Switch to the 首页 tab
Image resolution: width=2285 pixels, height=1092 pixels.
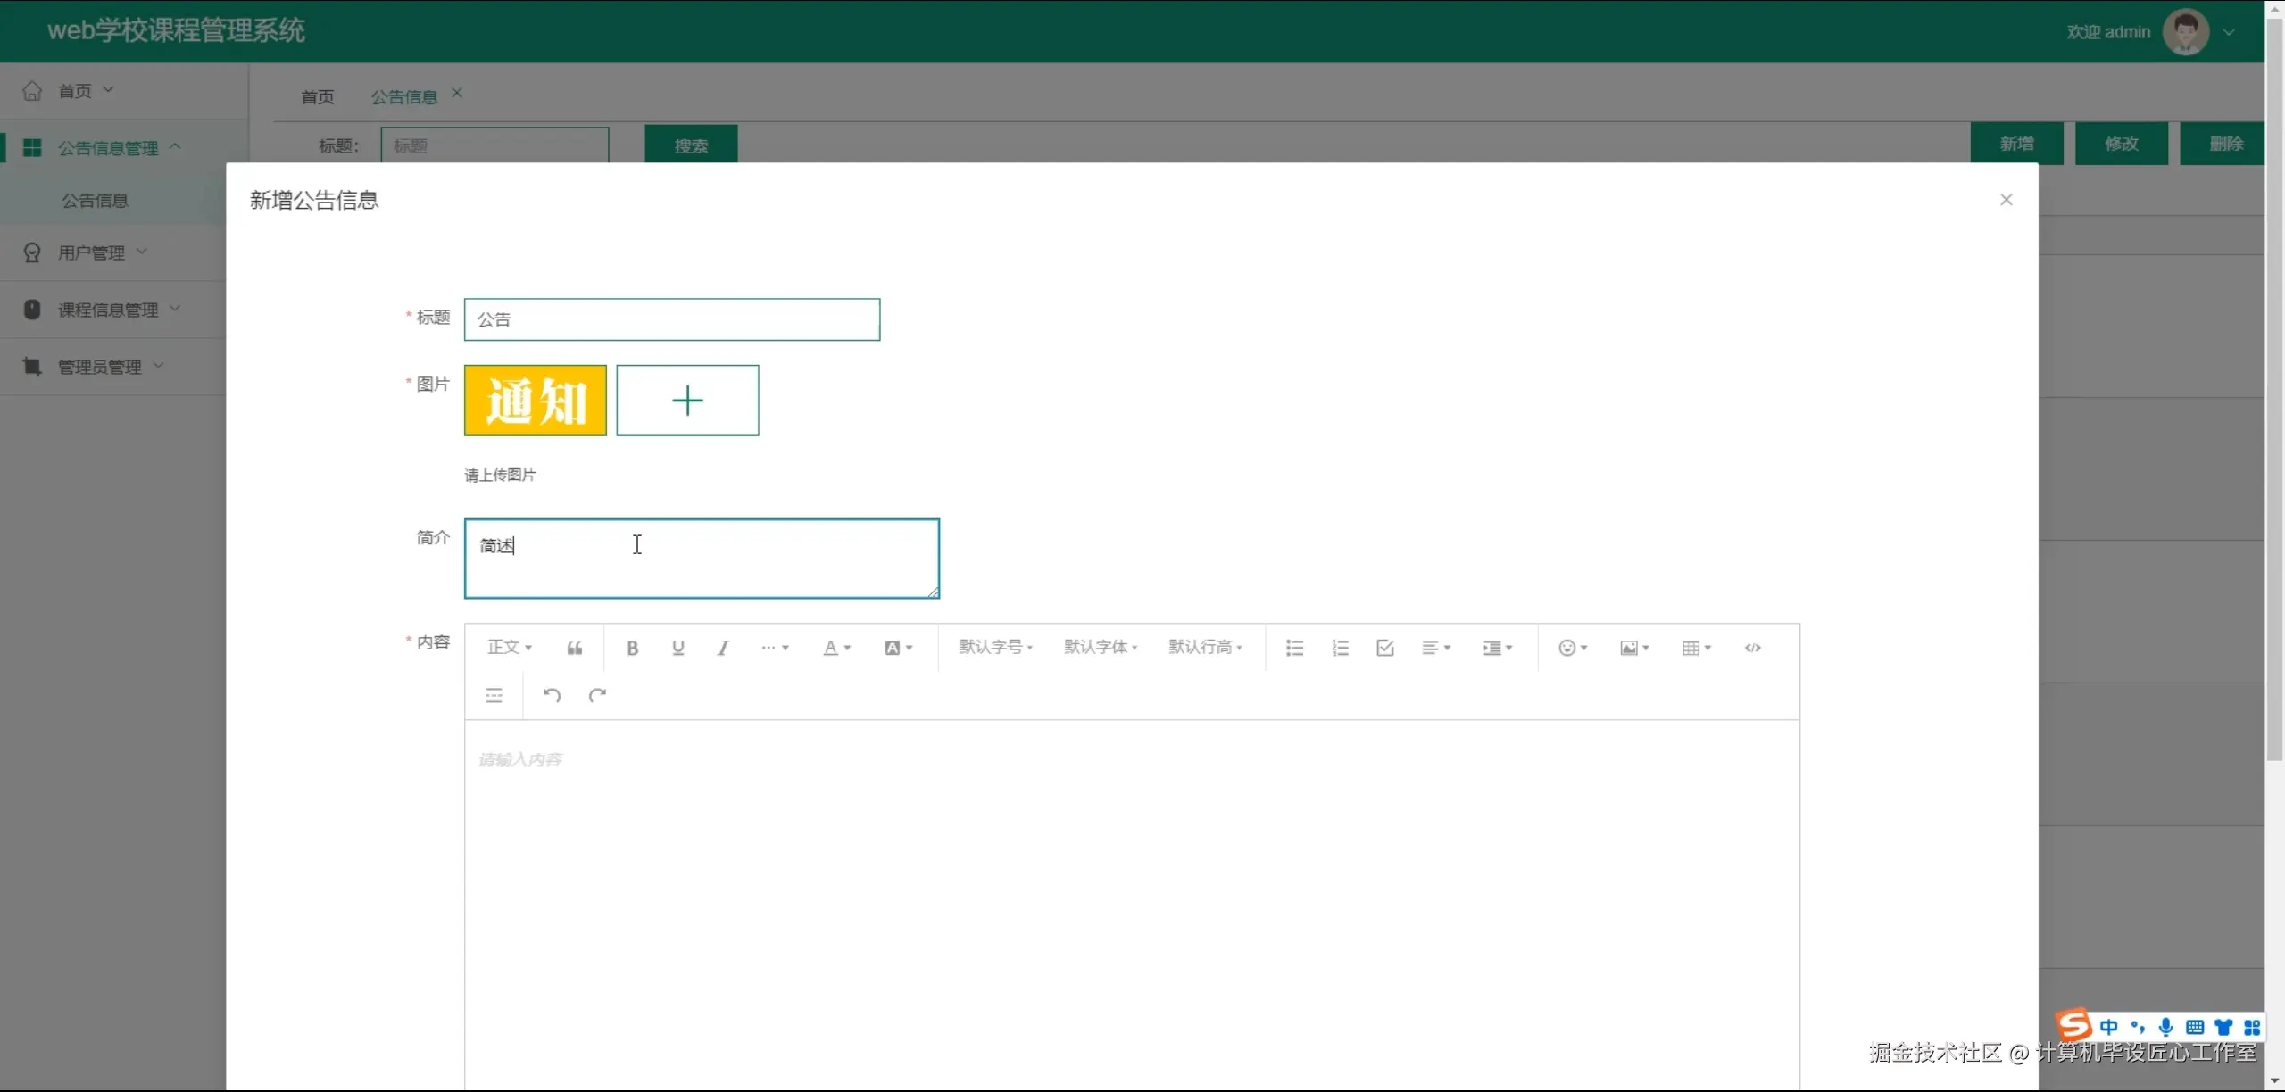point(317,97)
